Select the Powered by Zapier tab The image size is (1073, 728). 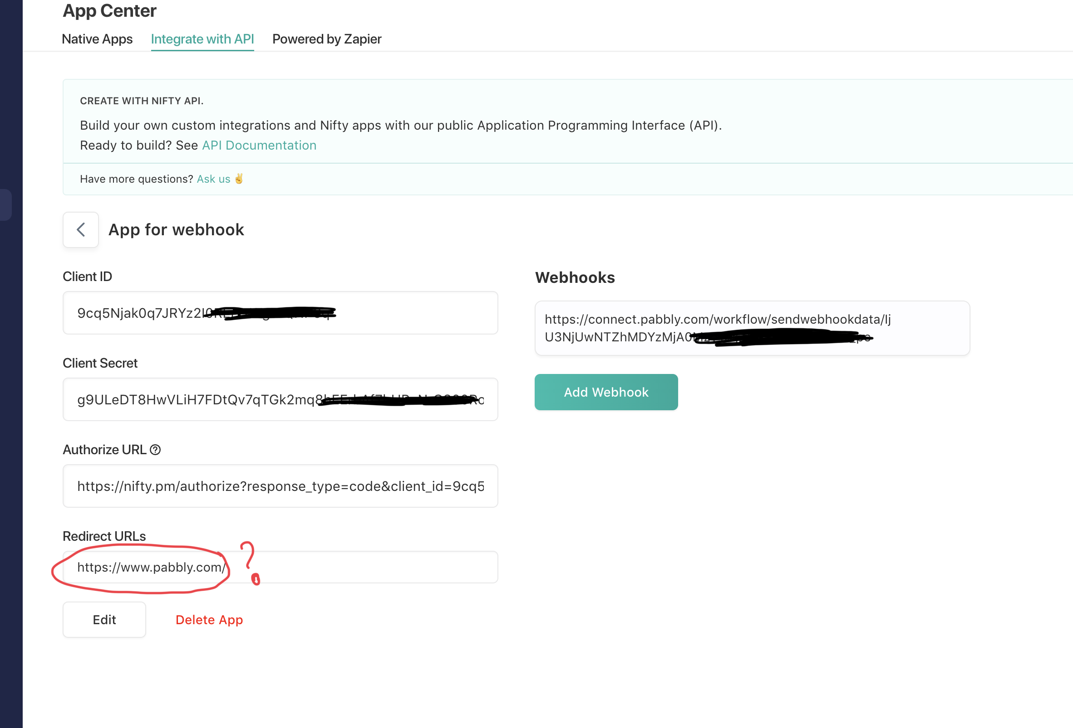pyautogui.click(x=325, y=38)
